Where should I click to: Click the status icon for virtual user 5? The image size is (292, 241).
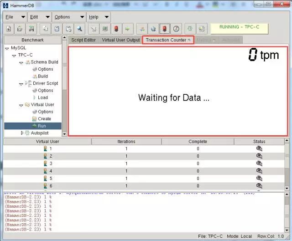259,178
